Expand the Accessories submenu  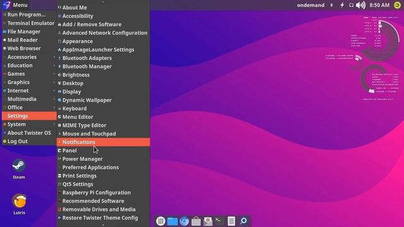29,57
